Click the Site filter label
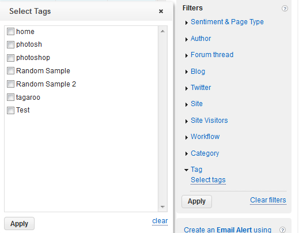This screenshot has height=233, width=299. coord(196,104)
